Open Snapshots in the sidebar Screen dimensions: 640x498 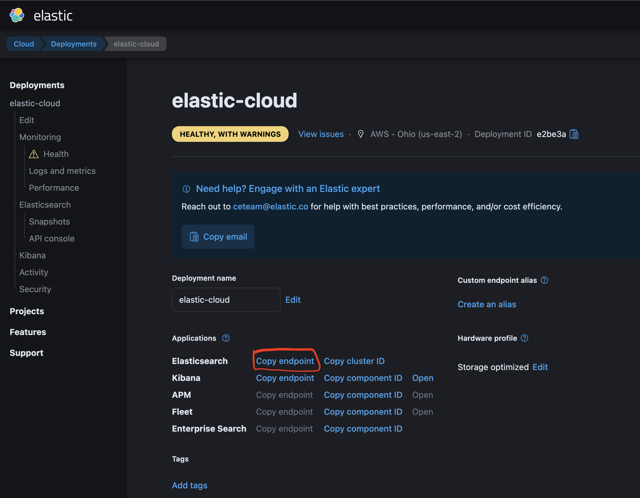tap(49, 222)
